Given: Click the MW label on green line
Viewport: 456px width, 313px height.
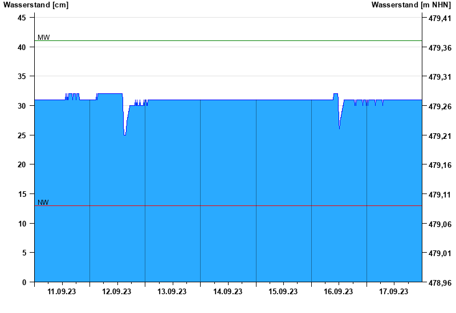Looking at the screenshot, I should click(44, 37).
